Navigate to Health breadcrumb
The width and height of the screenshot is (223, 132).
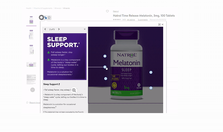(29, 8)
